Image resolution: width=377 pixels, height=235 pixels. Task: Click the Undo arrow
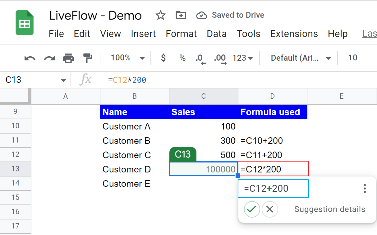(x=30, y=58)
